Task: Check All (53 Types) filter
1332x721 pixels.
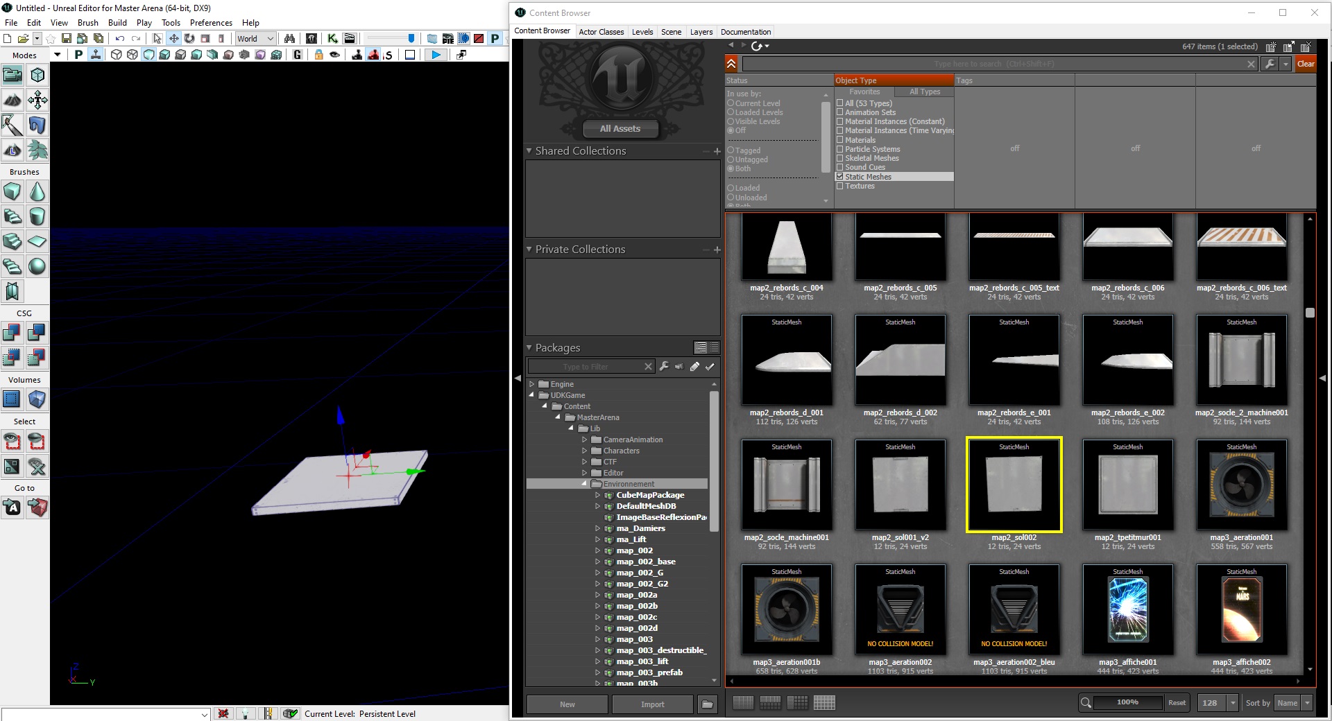Action: pyautogui.click(x=840, y=103)
